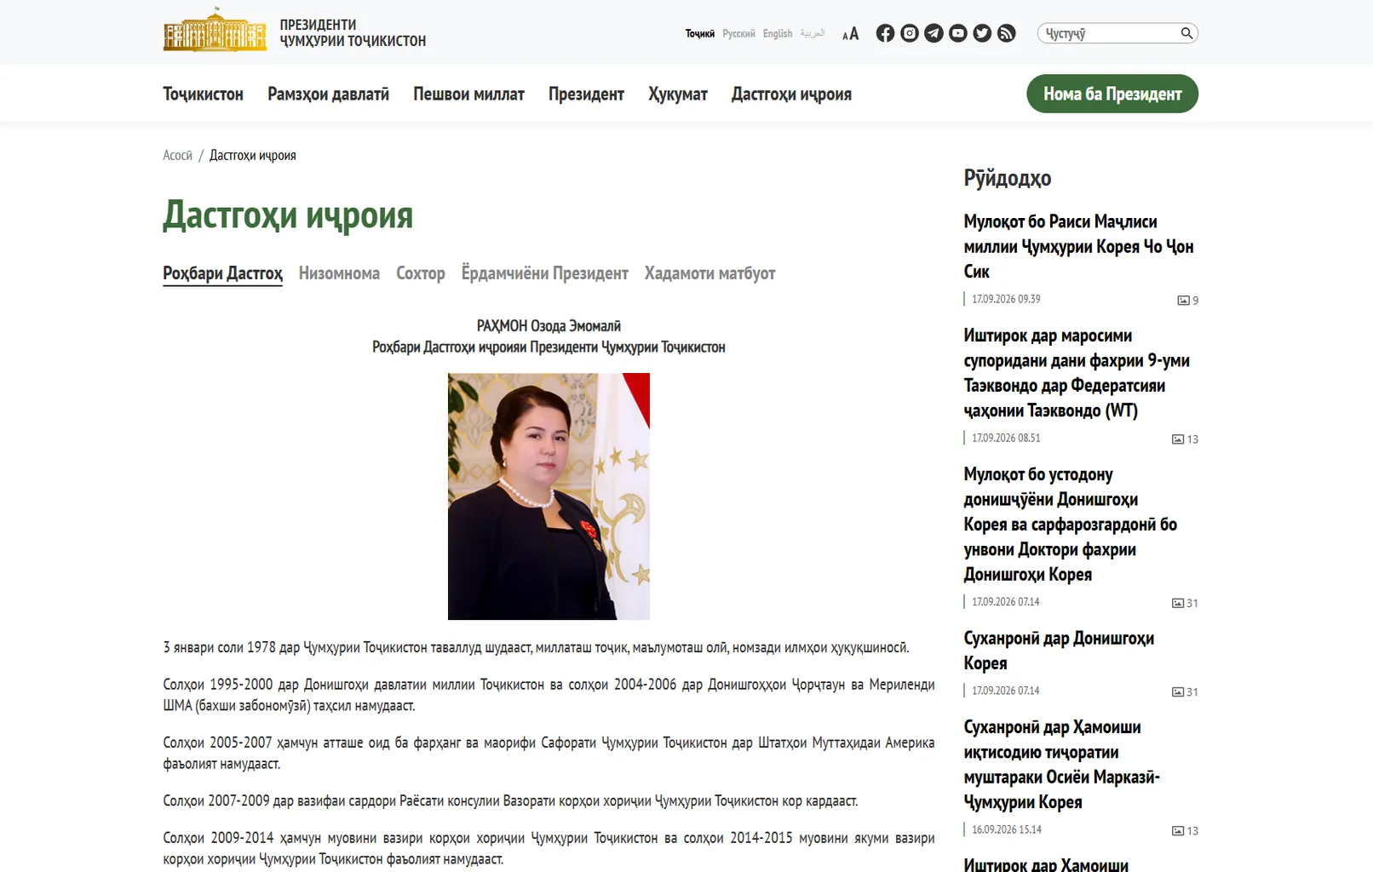This screenshot has width=1373, height=872.
Task: Select the Низомнома tab
Action: [x=339, y=273]
